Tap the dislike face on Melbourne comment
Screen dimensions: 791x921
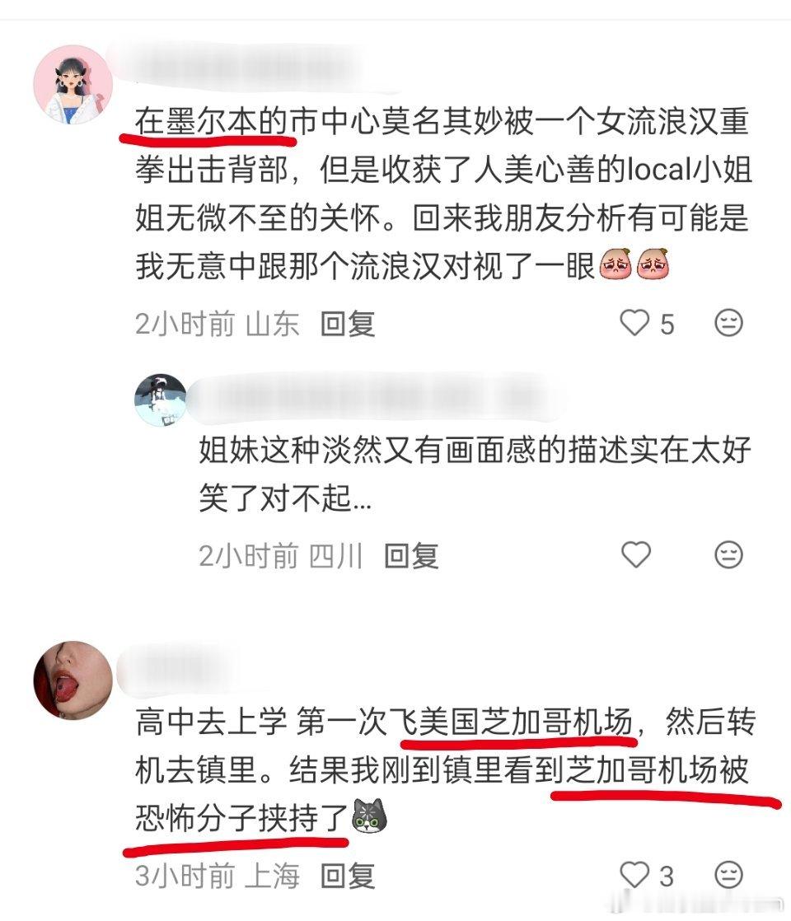click(x=728, y=322)
